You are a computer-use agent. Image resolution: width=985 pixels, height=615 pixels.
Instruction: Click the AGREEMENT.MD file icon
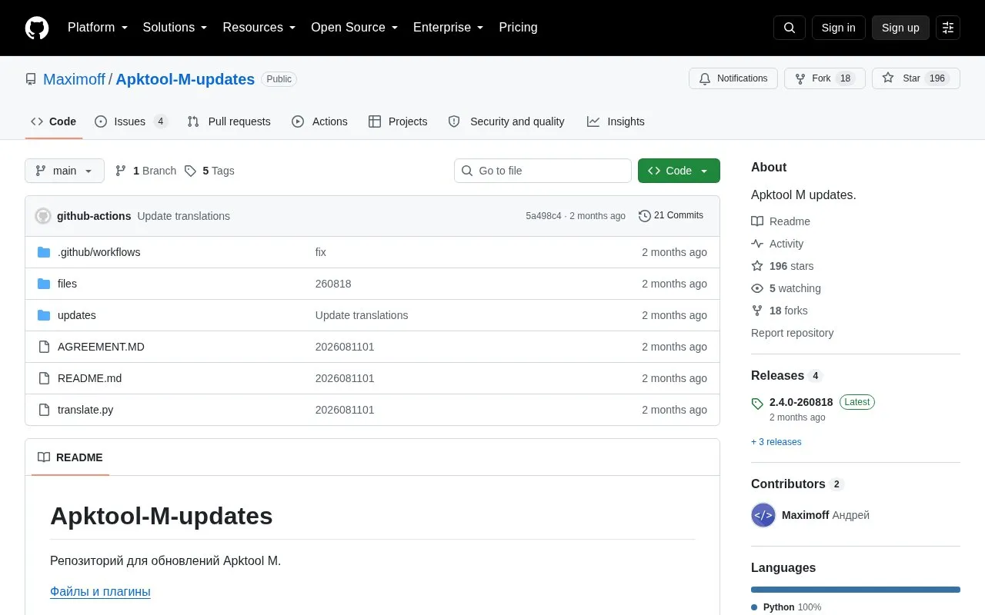44,347
